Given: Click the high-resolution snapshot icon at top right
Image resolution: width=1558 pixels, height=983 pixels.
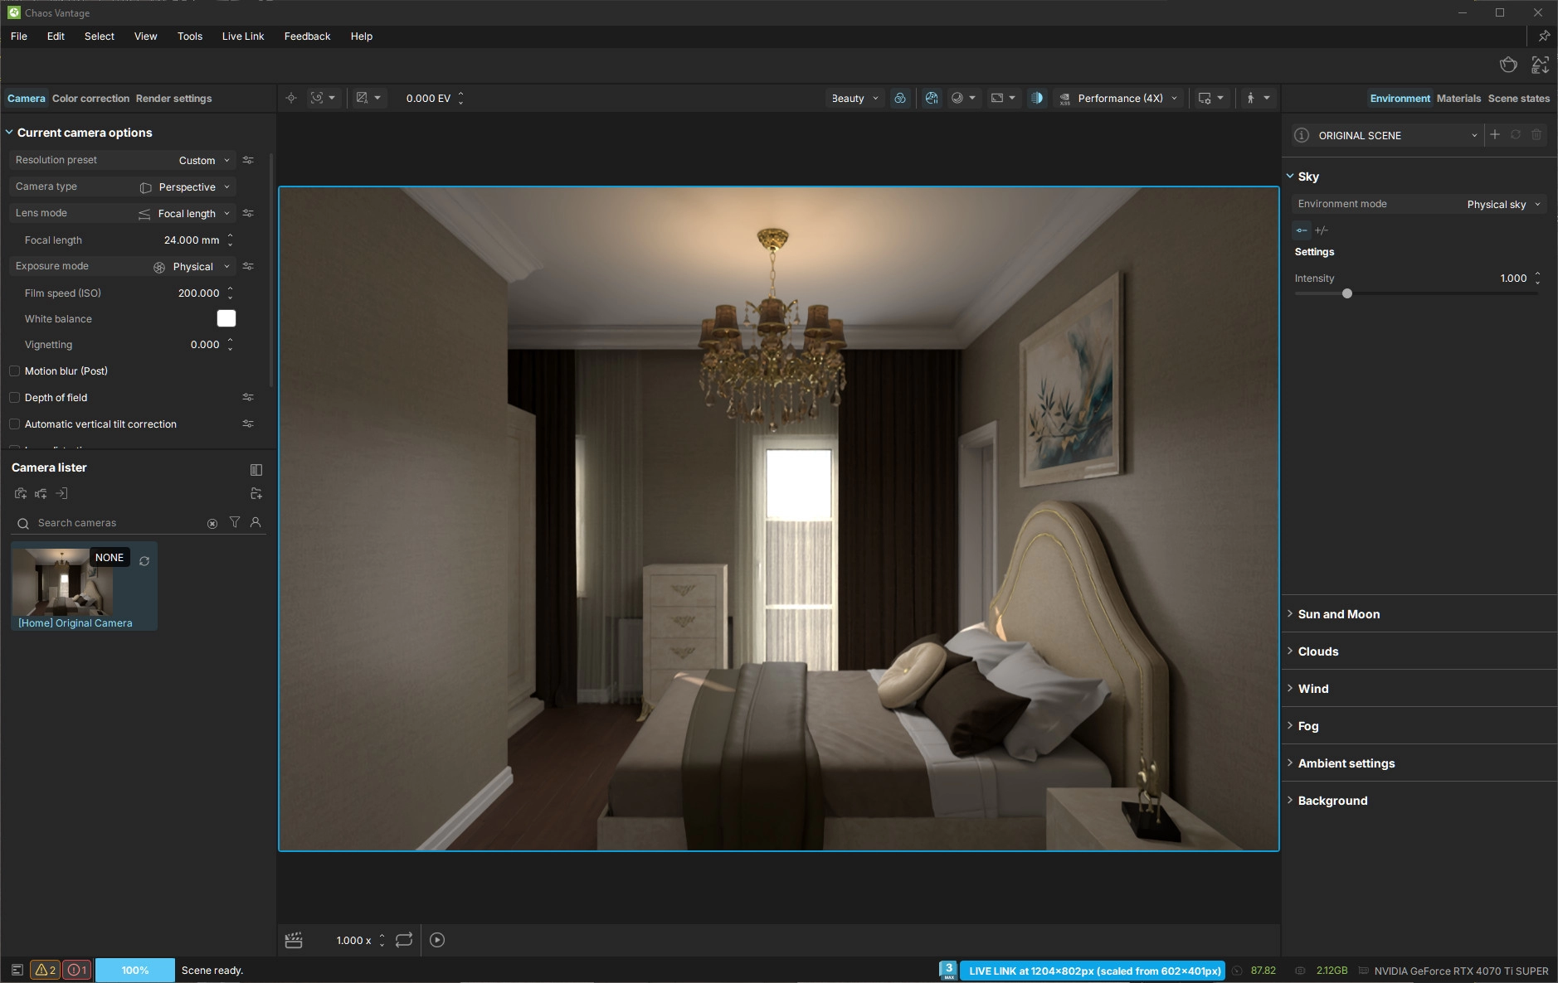Looking at the screenshot, I should coord(1541,65).
